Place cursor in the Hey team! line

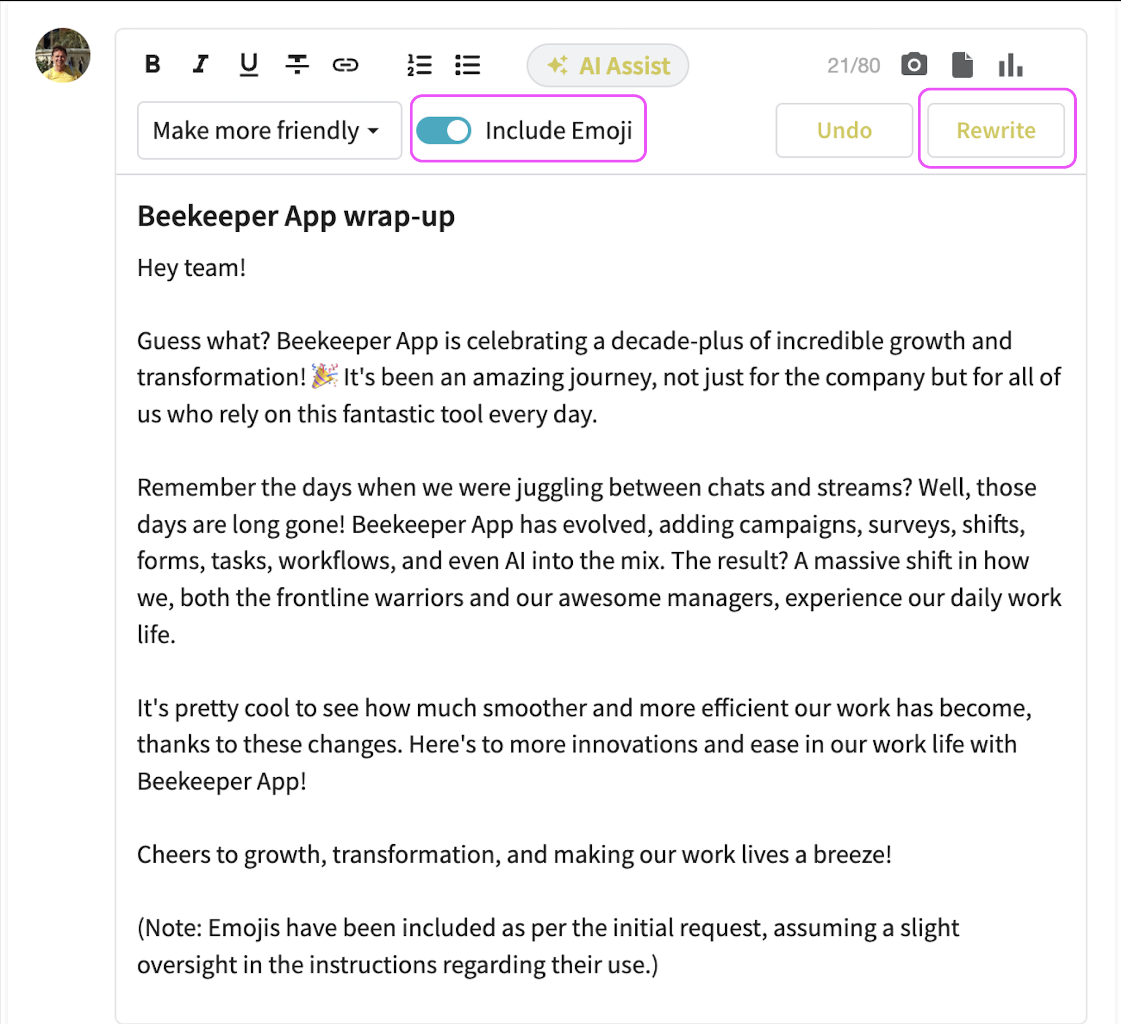[x=191, y=268]
